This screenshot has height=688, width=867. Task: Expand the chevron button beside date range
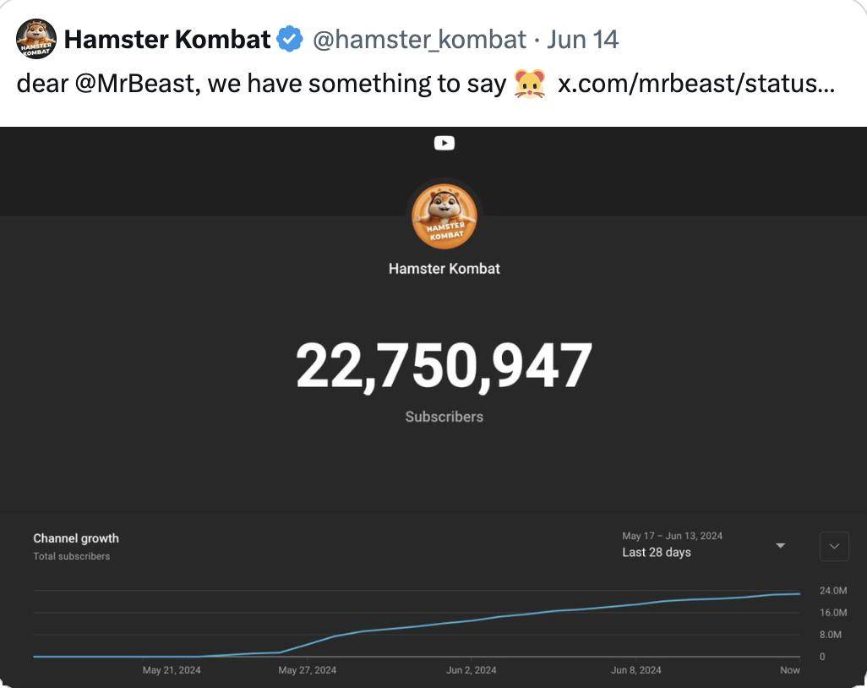pyautogui.click(x=834, y=546)
